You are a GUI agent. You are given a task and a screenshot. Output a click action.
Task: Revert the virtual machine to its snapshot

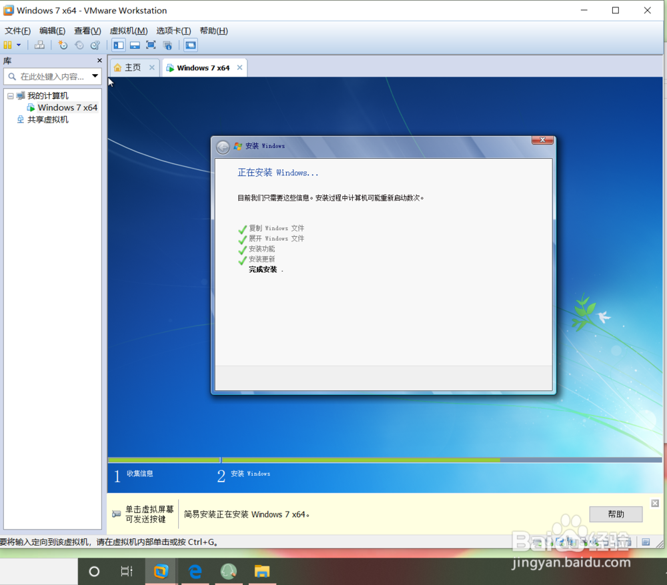79,45
